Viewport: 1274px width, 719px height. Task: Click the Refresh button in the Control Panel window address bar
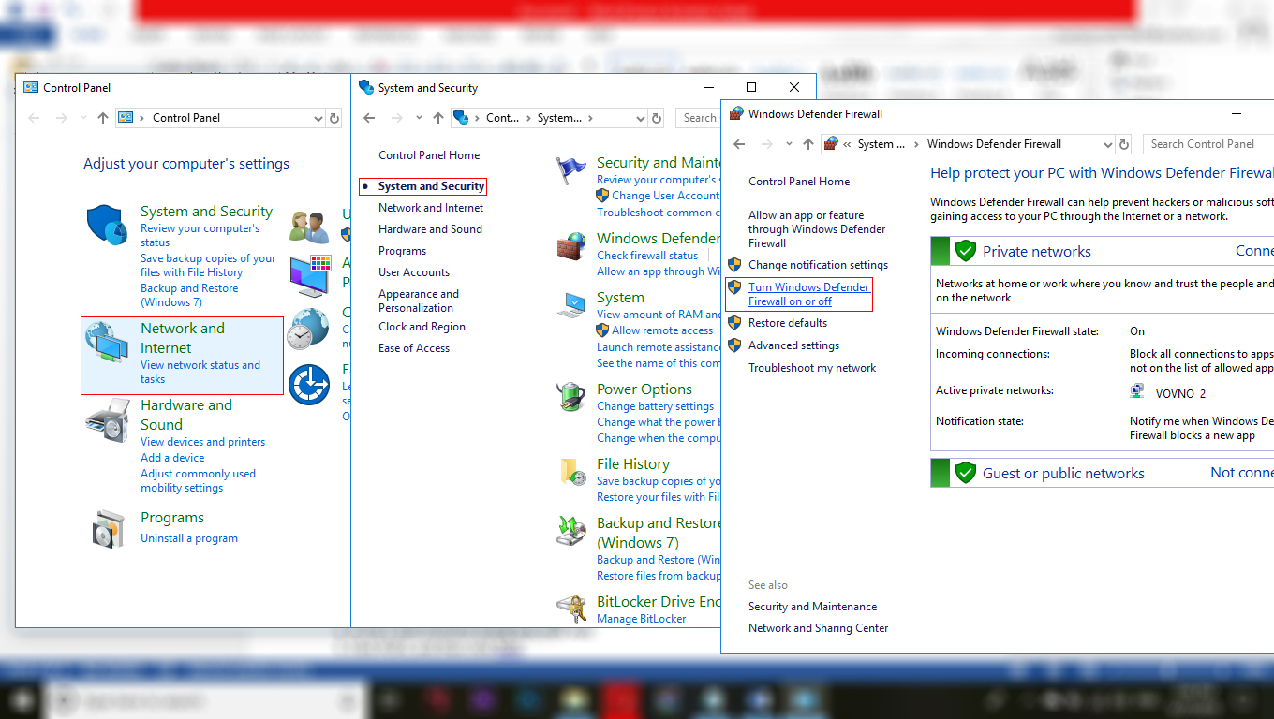click(334, 118)
